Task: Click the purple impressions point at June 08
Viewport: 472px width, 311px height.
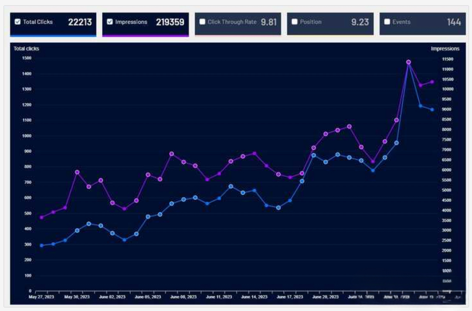Action: (184, 162)
